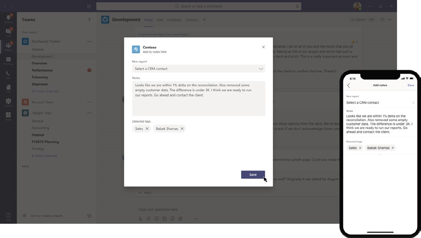The image size is (421, 238).
Task: Switch to the Files tab
Action: [x=160, y=20]
